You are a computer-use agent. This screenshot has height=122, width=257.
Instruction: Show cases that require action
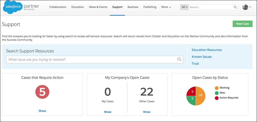[42, 111]
